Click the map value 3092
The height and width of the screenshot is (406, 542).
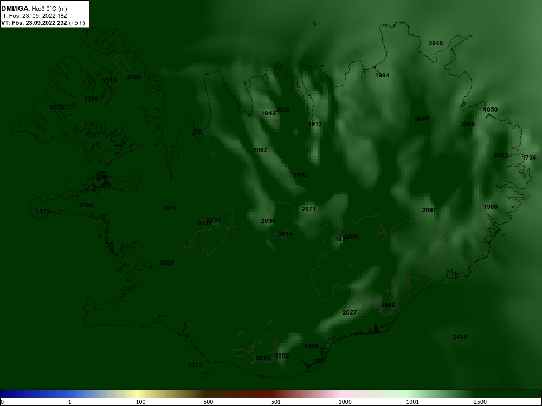[x=300, y=175]
